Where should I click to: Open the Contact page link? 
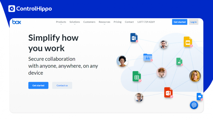tap(129, 22)
